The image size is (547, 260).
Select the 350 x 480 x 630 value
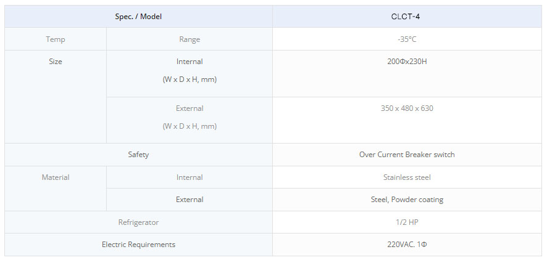coord(407,108)
